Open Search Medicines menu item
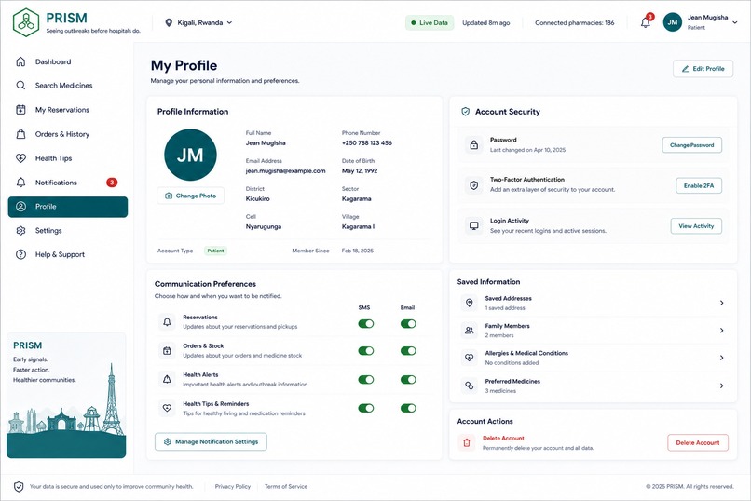Screen dimensions: 751x501 click(68, 85)
